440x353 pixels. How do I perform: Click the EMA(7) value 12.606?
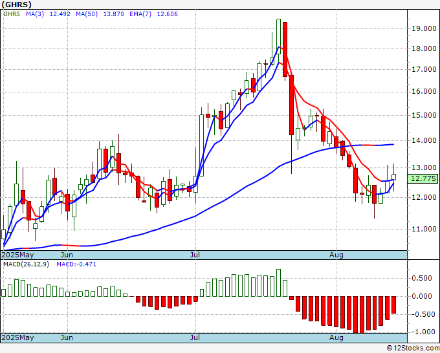tap(167, 14)
